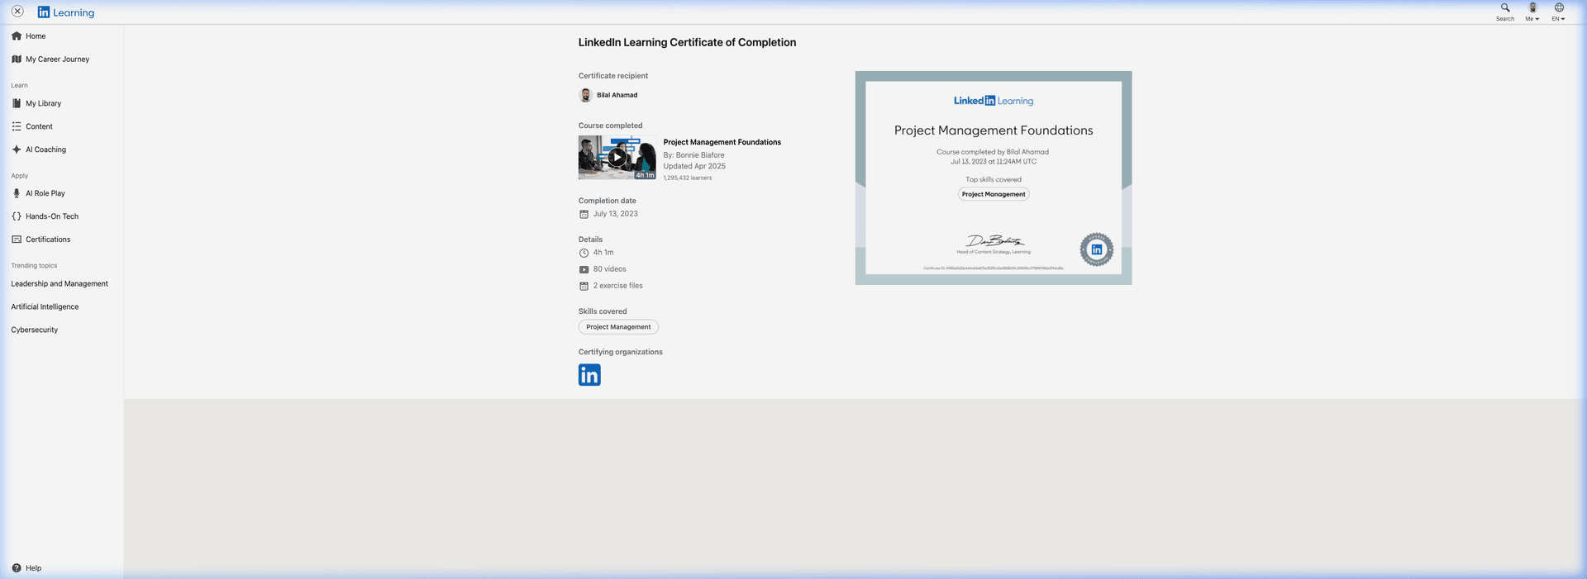Screen dimensions: 1587x579
Task: Click the completion date calendar icon
Action: point(584,214)
